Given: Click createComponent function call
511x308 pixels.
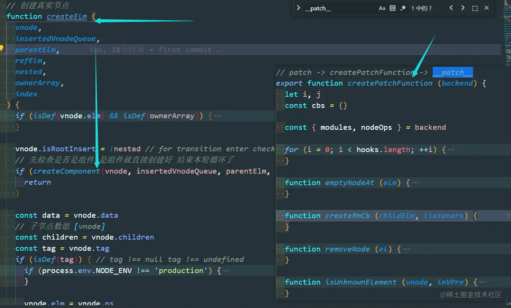Looking at the screenshot, I should tap(67, 171).
